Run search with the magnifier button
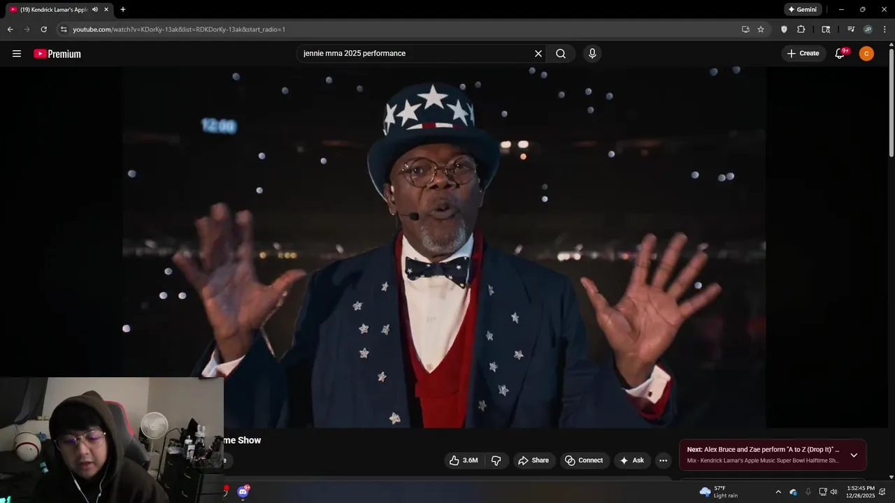Viewport: 895px width, 503px height. (x=561, y=54)
